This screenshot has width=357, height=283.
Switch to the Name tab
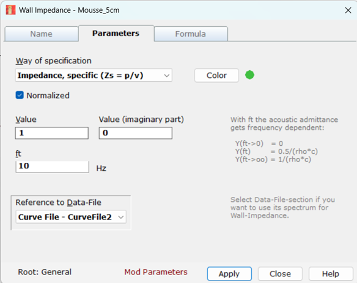coord(41,34)
